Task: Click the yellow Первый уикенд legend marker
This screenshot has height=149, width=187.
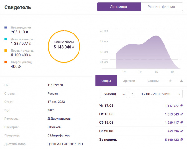Action: pyautogui.click(x=6, y=50)
